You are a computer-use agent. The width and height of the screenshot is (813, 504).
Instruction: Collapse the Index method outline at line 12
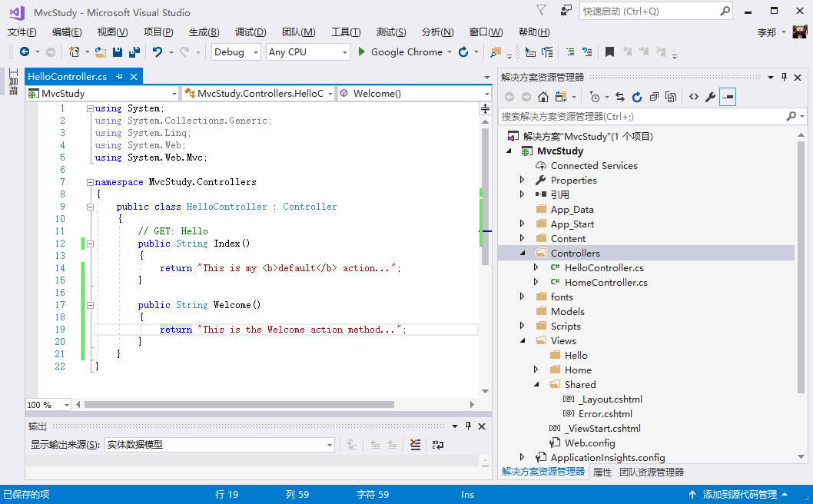point(90,244)
